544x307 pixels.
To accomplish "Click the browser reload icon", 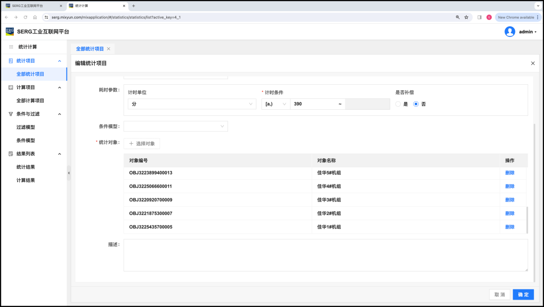I will (x=25, y=17).
